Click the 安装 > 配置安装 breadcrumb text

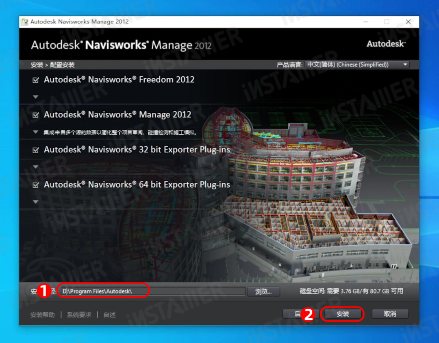click(52, 65)
